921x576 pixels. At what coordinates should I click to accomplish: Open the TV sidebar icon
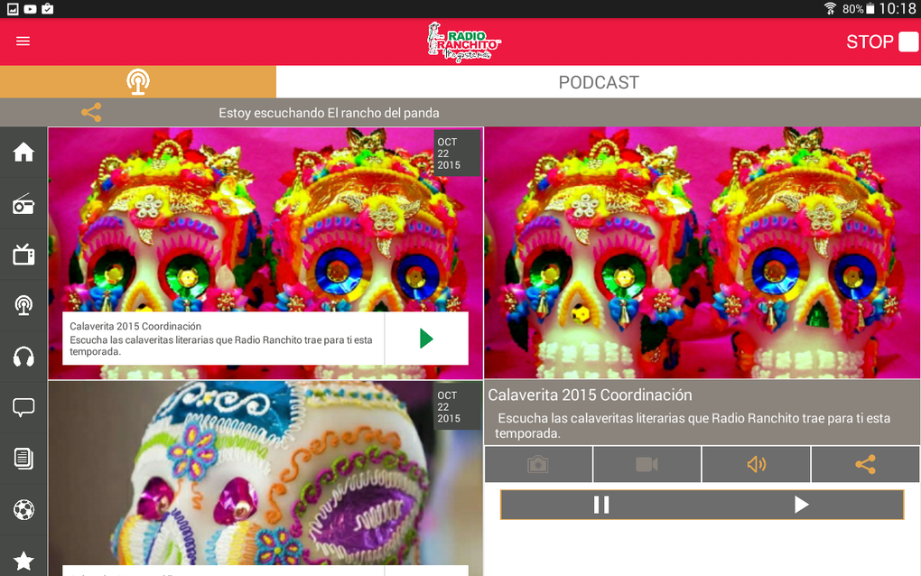tap(23, 255)
